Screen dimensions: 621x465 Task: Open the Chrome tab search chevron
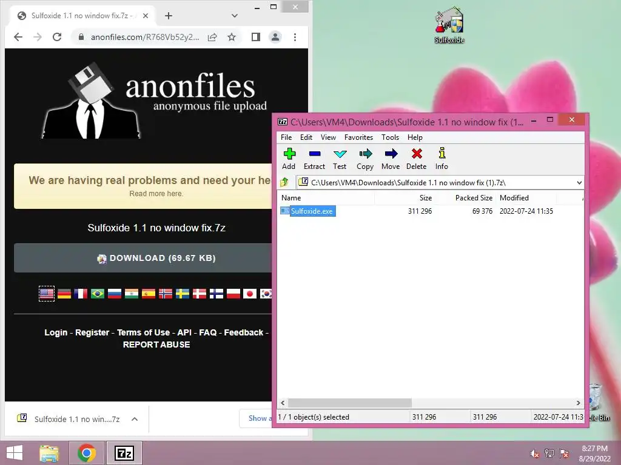235,16
